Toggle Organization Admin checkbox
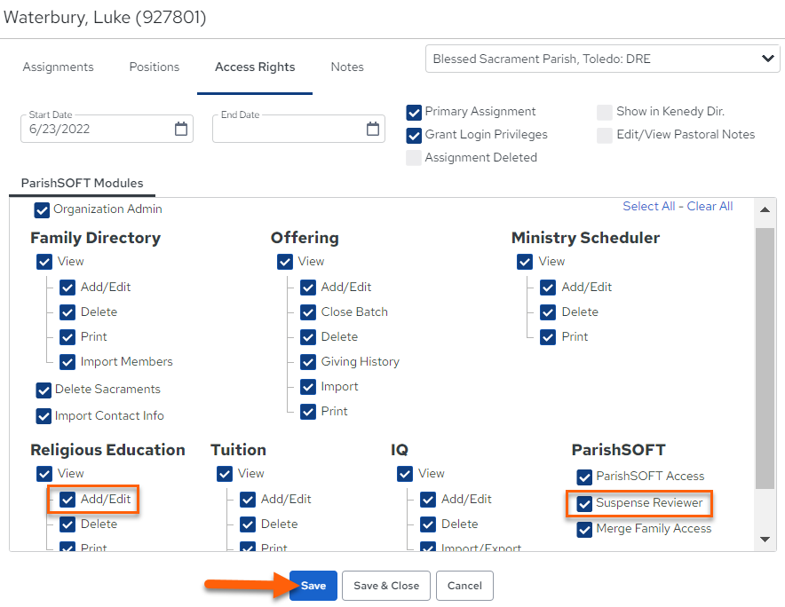The image size is (785, 607). click(42, 209)
